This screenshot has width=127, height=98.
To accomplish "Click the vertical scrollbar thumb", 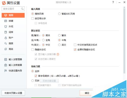I will click(124, 41).
